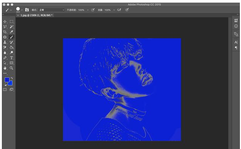This screenshot has height=149, width=241.
Task: Select the Crop tool
Action: pyautogui.click(x=5, y=32)
